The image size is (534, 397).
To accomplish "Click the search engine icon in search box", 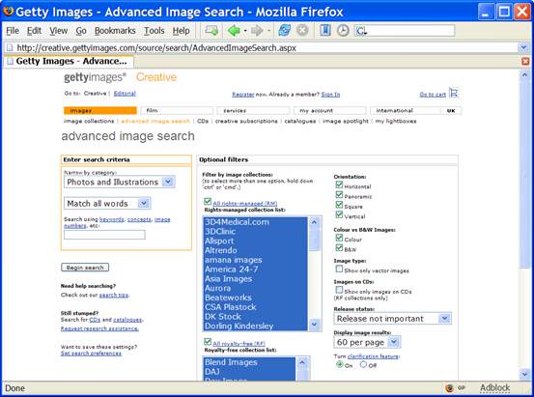I will tap(361, 31).
